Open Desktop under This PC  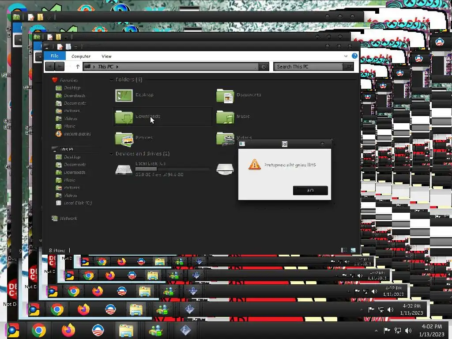(x=72, y=157)
